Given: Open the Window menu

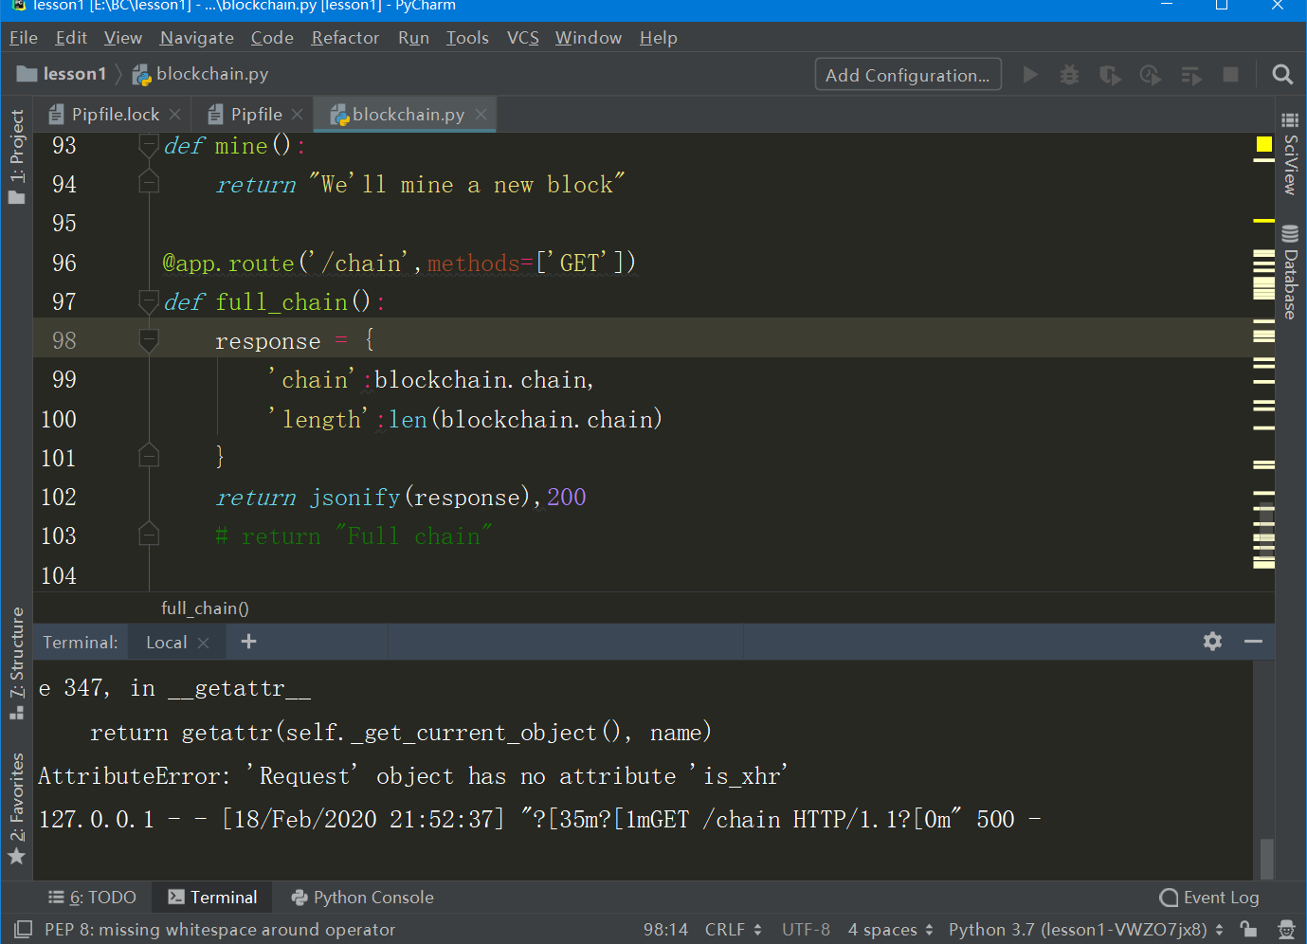Looking at the screenshot, I should coord(589,38).
